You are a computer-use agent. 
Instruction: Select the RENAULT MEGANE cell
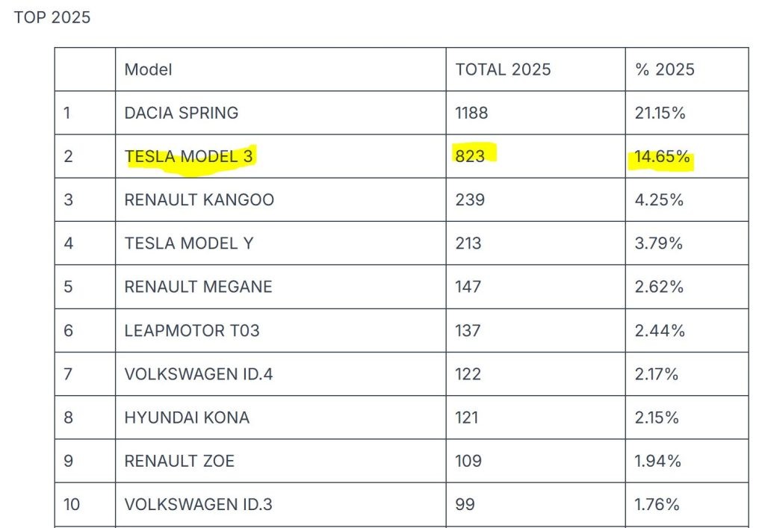198,286
